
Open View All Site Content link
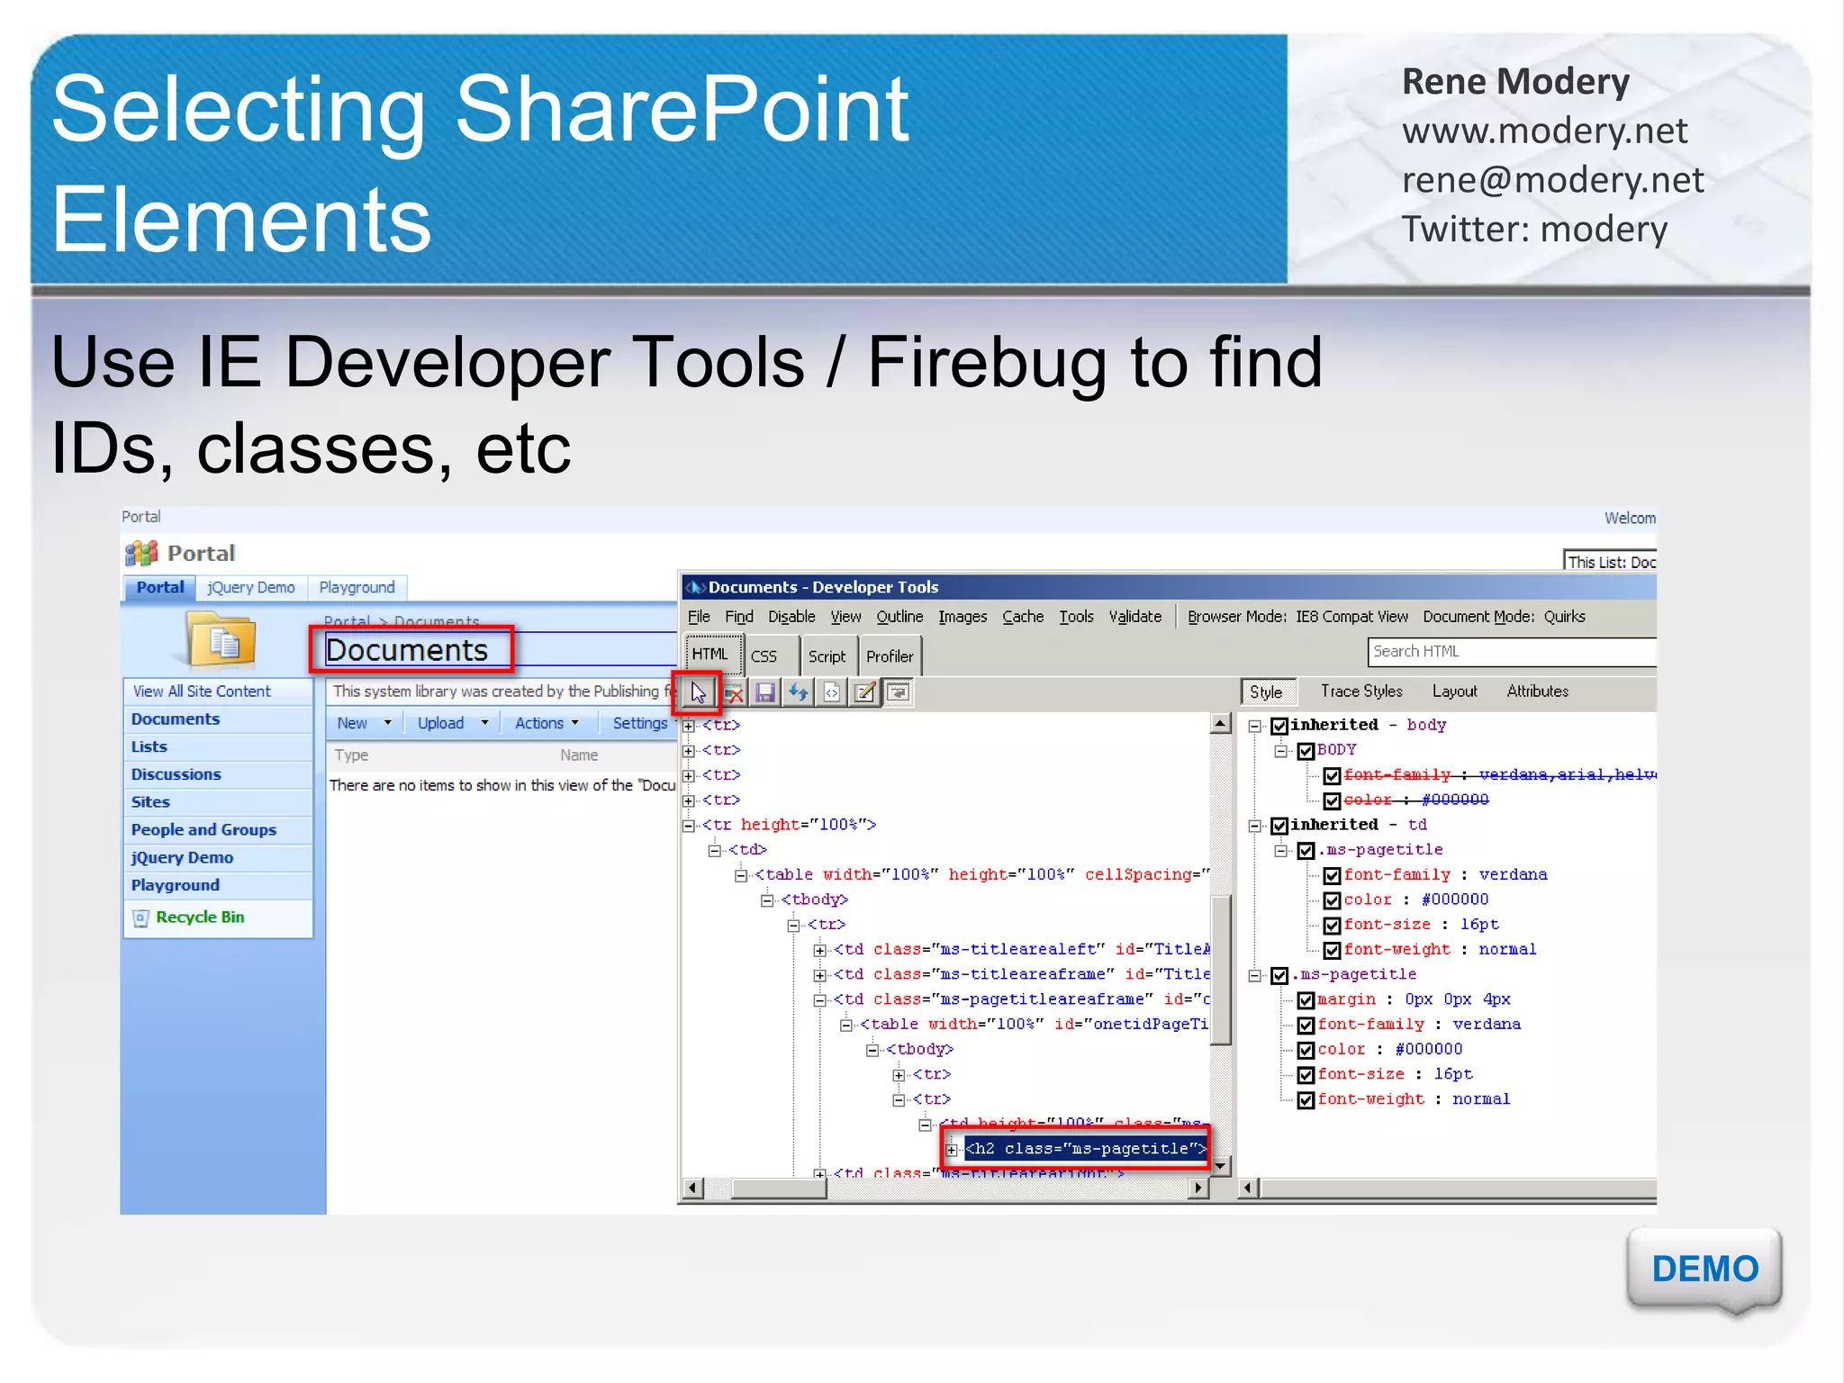pyautogui.click(x=202, y=691)
